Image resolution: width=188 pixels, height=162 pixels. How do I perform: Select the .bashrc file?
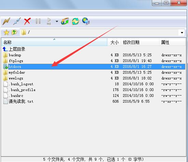pos(16,96)
